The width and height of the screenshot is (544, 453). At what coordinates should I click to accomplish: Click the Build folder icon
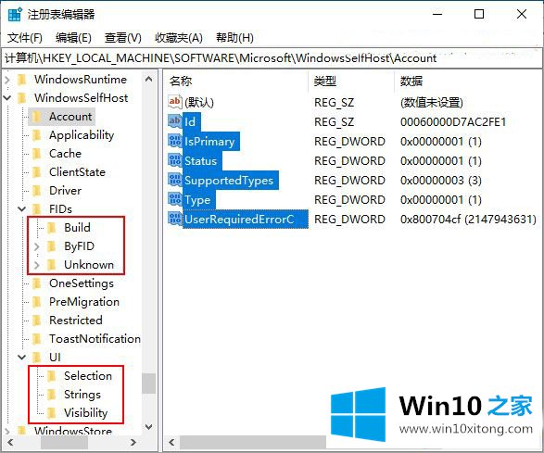pyautogui.click(x=52, y=228)
